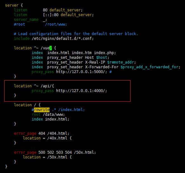Click the 'server_name' directive
The width and height of the screenshot is (185, 173).
(26, 20)
